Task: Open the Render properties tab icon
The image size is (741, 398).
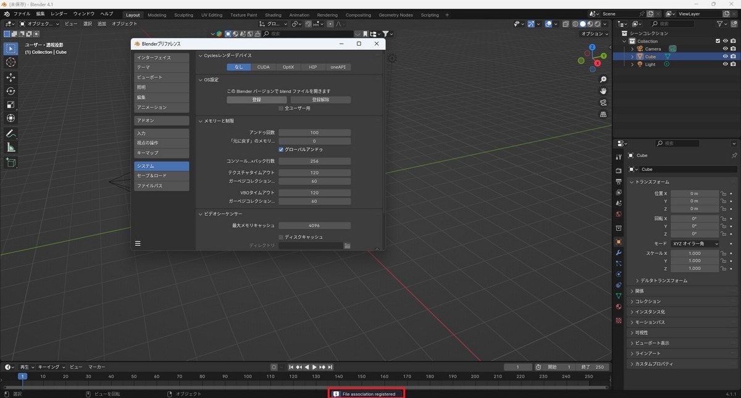Action: pos(618,170)
